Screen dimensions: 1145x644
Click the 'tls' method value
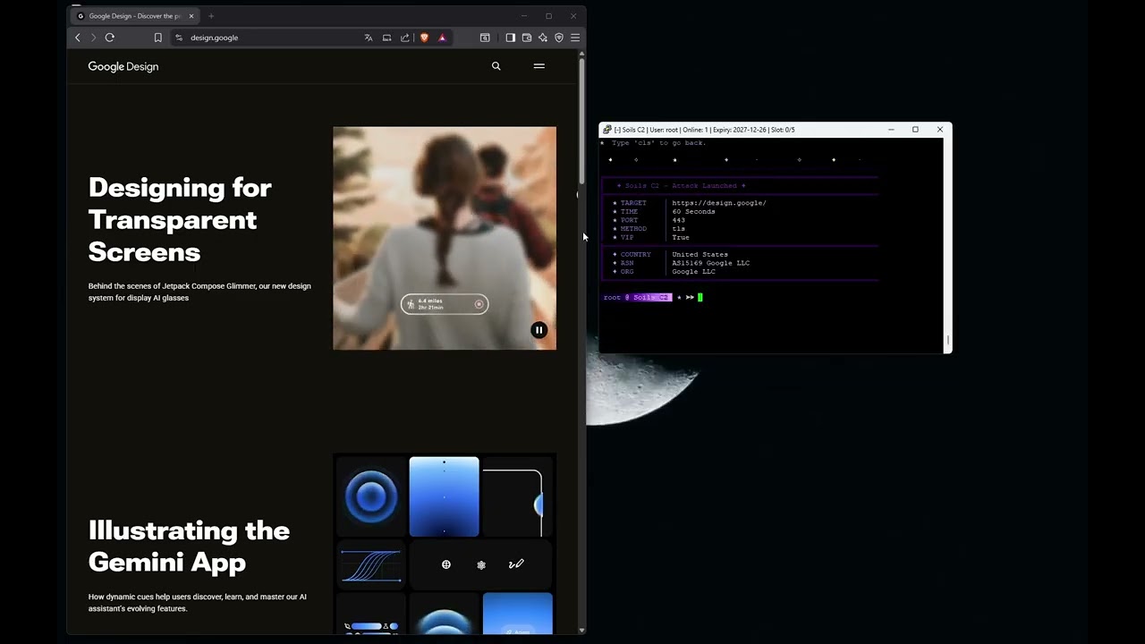(x=679, y=229)
